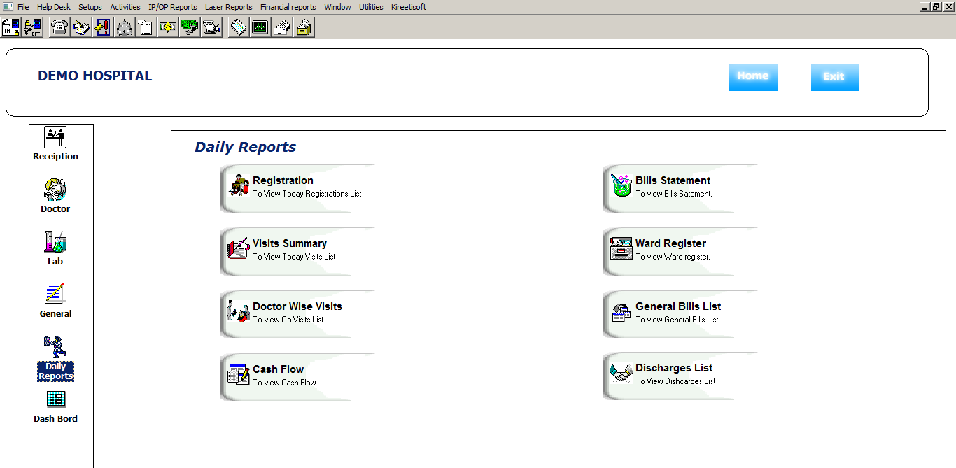Open the Financial reports menu

coord(288,7)
